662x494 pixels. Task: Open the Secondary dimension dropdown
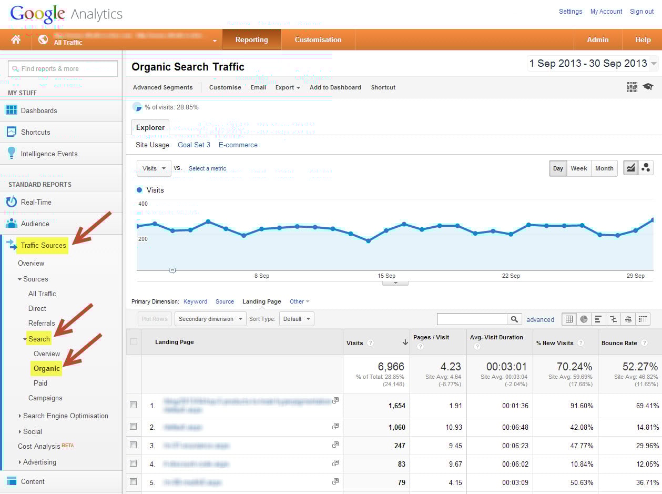(210, 319)
